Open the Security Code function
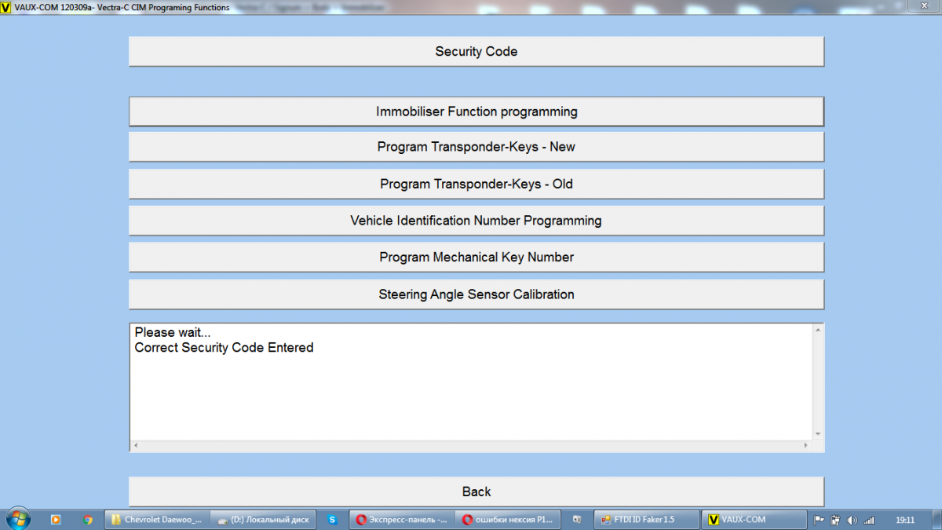This screenshot has height=530, width=942. pos(476,52)
